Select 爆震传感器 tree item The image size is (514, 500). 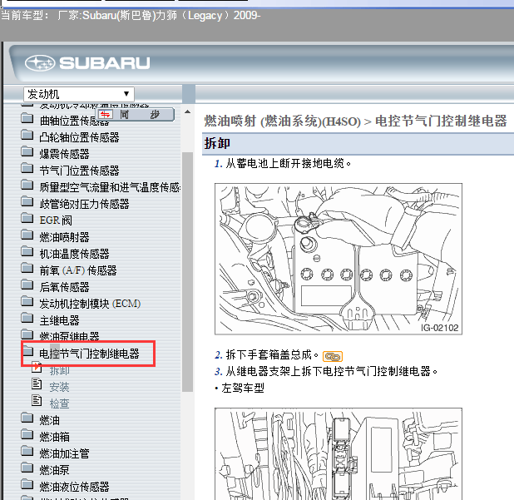click(x=64, y=154)
